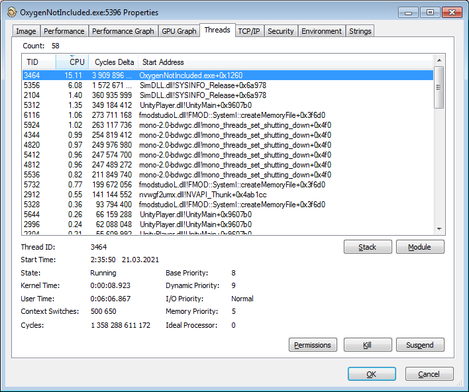This screenshot has height=392, width=469.
Task: Select thread row with TID 4812
Action: pos(228,165)
